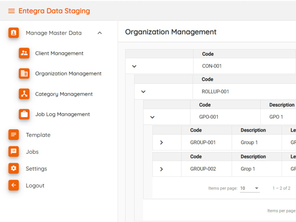Click the GROUP-002 code cell
296x222 pixels.
pos(206,169)
